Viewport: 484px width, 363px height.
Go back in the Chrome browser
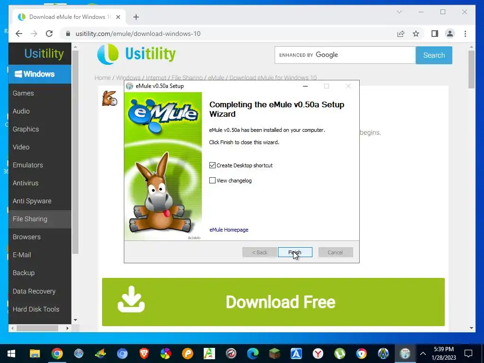pos(19,34)
